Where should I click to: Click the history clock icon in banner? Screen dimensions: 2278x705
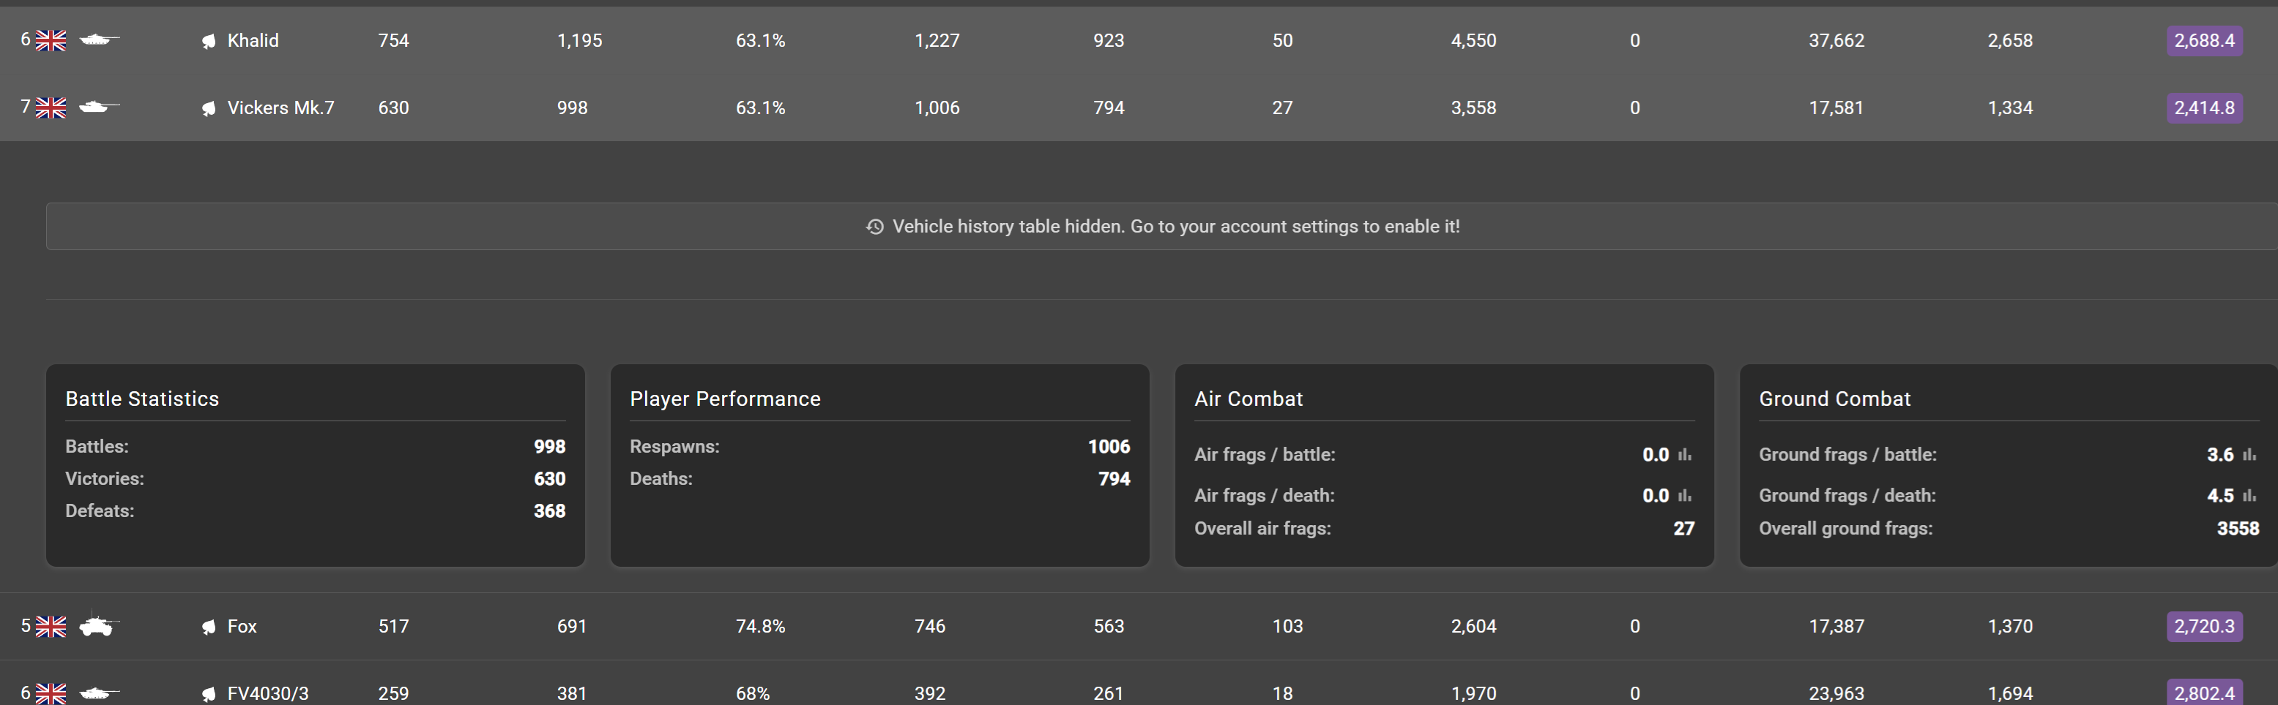click(874, 227)
